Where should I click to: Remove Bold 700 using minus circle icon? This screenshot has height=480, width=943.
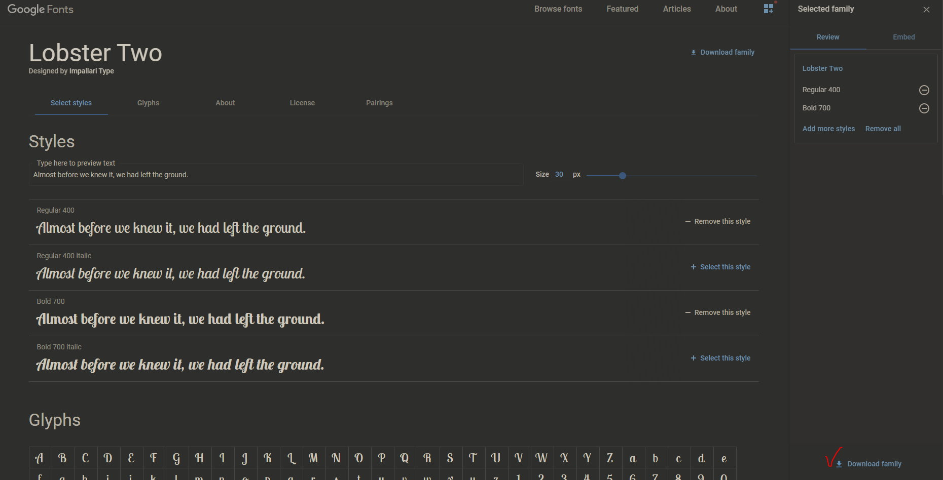[924, 108]
